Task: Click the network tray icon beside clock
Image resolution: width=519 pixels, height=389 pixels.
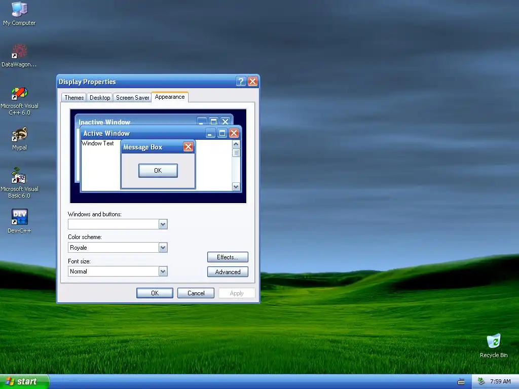Action: 481,381
